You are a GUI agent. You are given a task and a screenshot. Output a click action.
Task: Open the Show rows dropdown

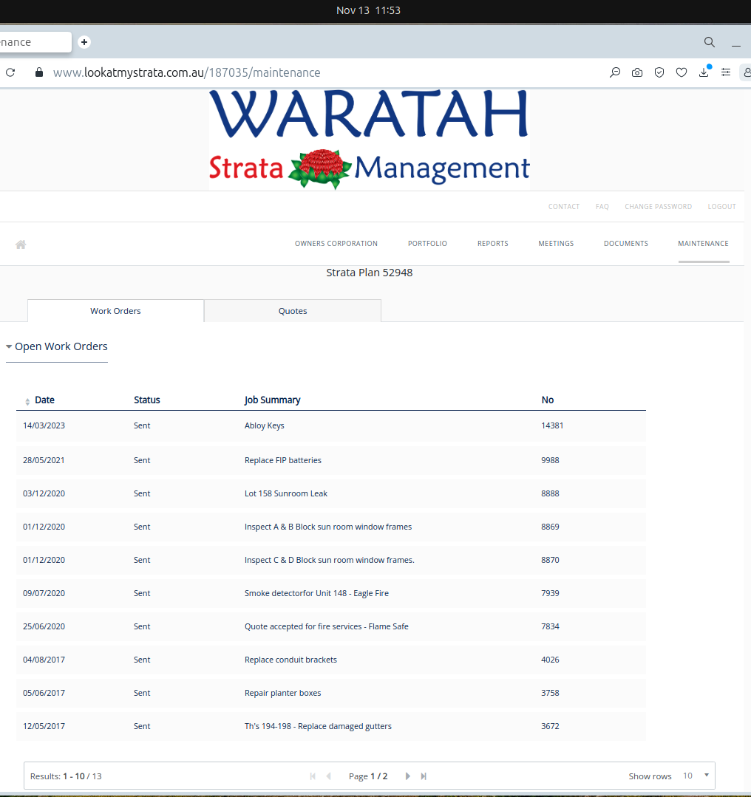[x=695, y=776]
